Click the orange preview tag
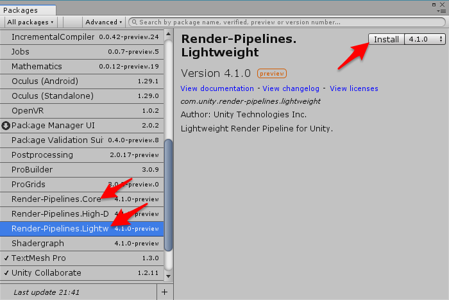Screen dimensions: 449x300 coord(272,74)
